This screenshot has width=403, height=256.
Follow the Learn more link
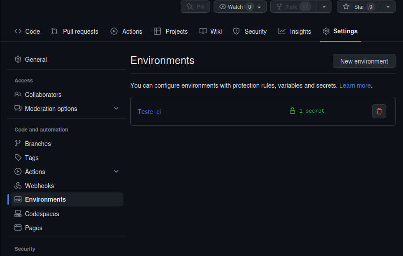[355, 85]
